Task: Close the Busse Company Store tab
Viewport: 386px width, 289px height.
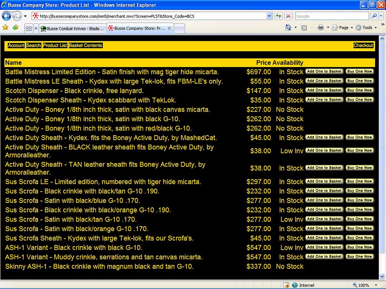Action: (169, 28)
